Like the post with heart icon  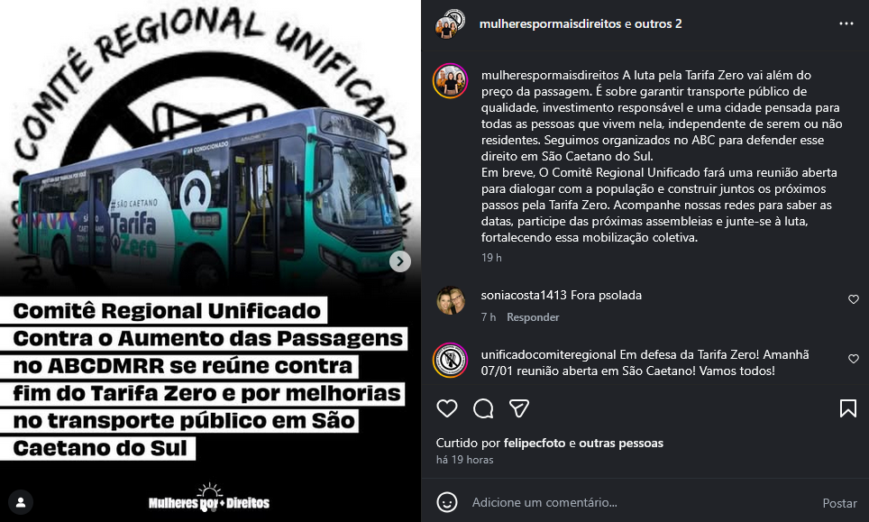[x=447, y=408]
